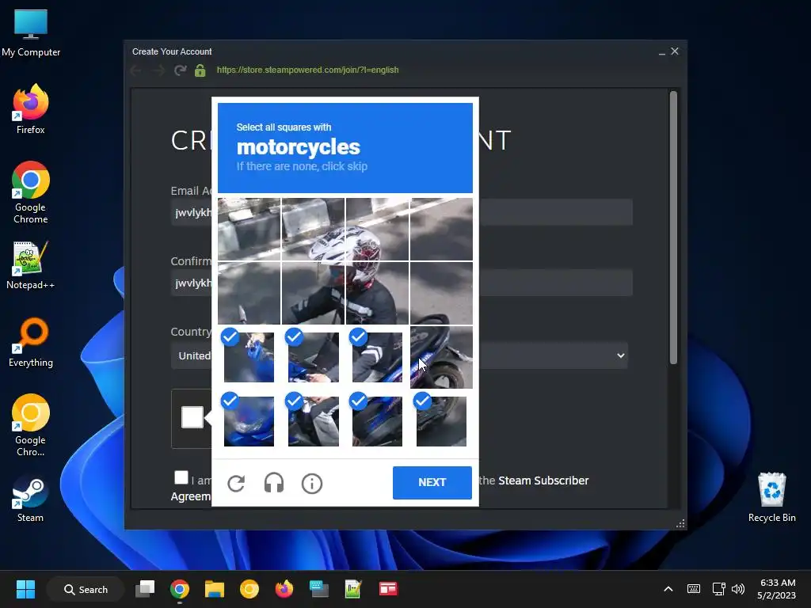Open Notepad++ desktop shortcut
The image size is (811, 608).
coord(31,265)
